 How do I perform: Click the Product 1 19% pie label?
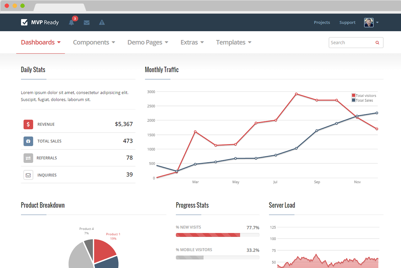[x=113, y=236]
